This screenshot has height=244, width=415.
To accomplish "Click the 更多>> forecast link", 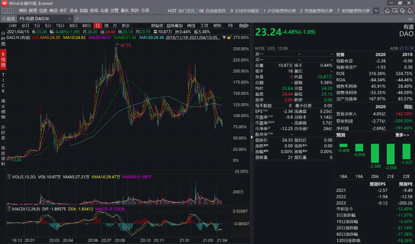I will pos(402,135).
